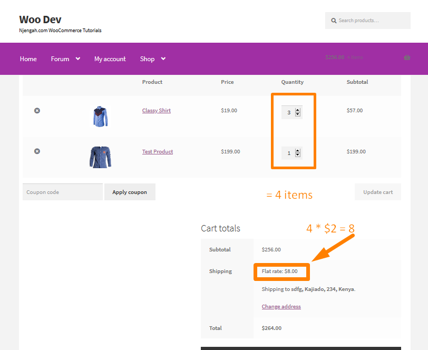Viewport: 428px width, 350px height.
Task: Open the cart basket icon
Action: pyautogui.click(x=407, y=57)
